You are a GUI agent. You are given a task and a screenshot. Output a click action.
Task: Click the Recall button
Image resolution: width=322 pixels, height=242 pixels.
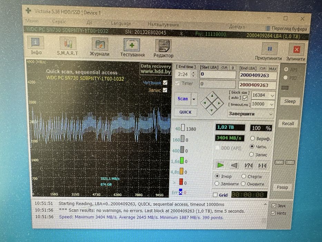coord(288,123)
